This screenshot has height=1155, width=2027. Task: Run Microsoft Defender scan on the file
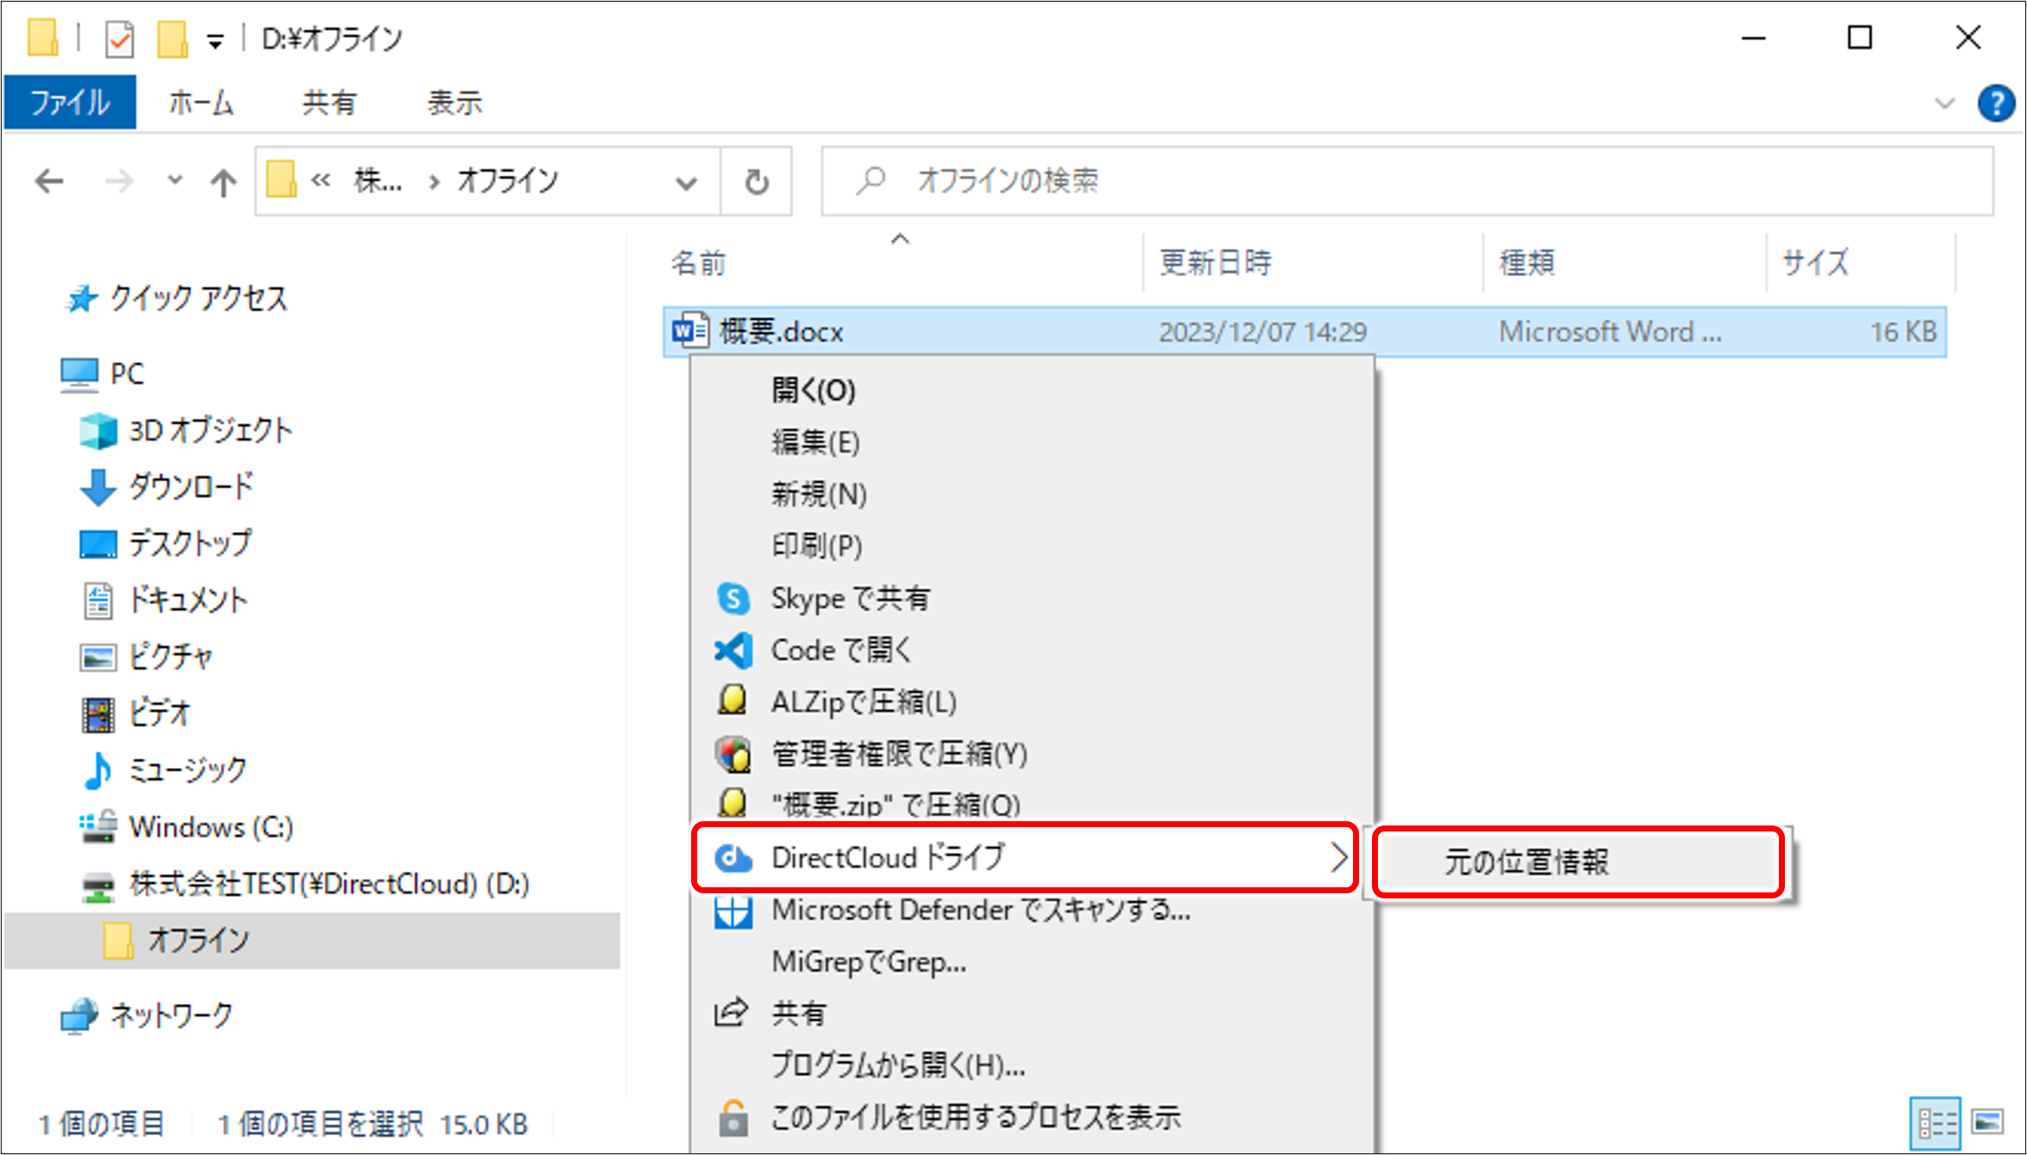(x=979, y=910)
